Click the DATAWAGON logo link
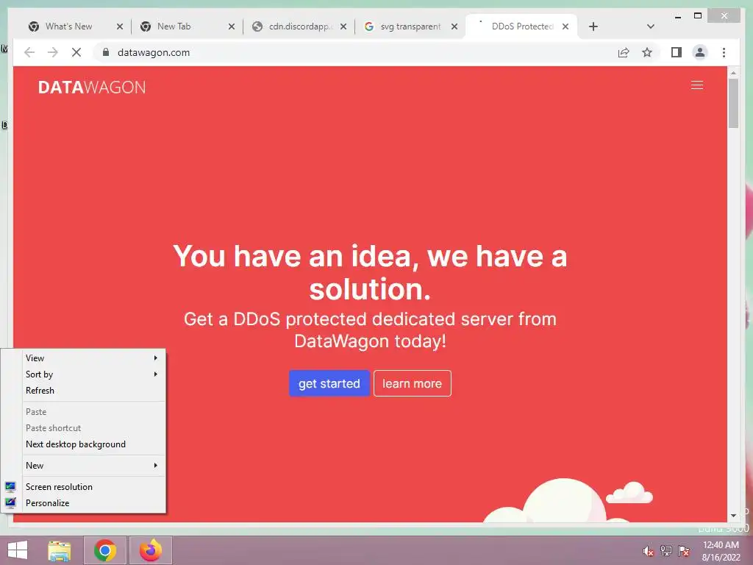This screenshot has height=565, width=753. click(92, 87)
